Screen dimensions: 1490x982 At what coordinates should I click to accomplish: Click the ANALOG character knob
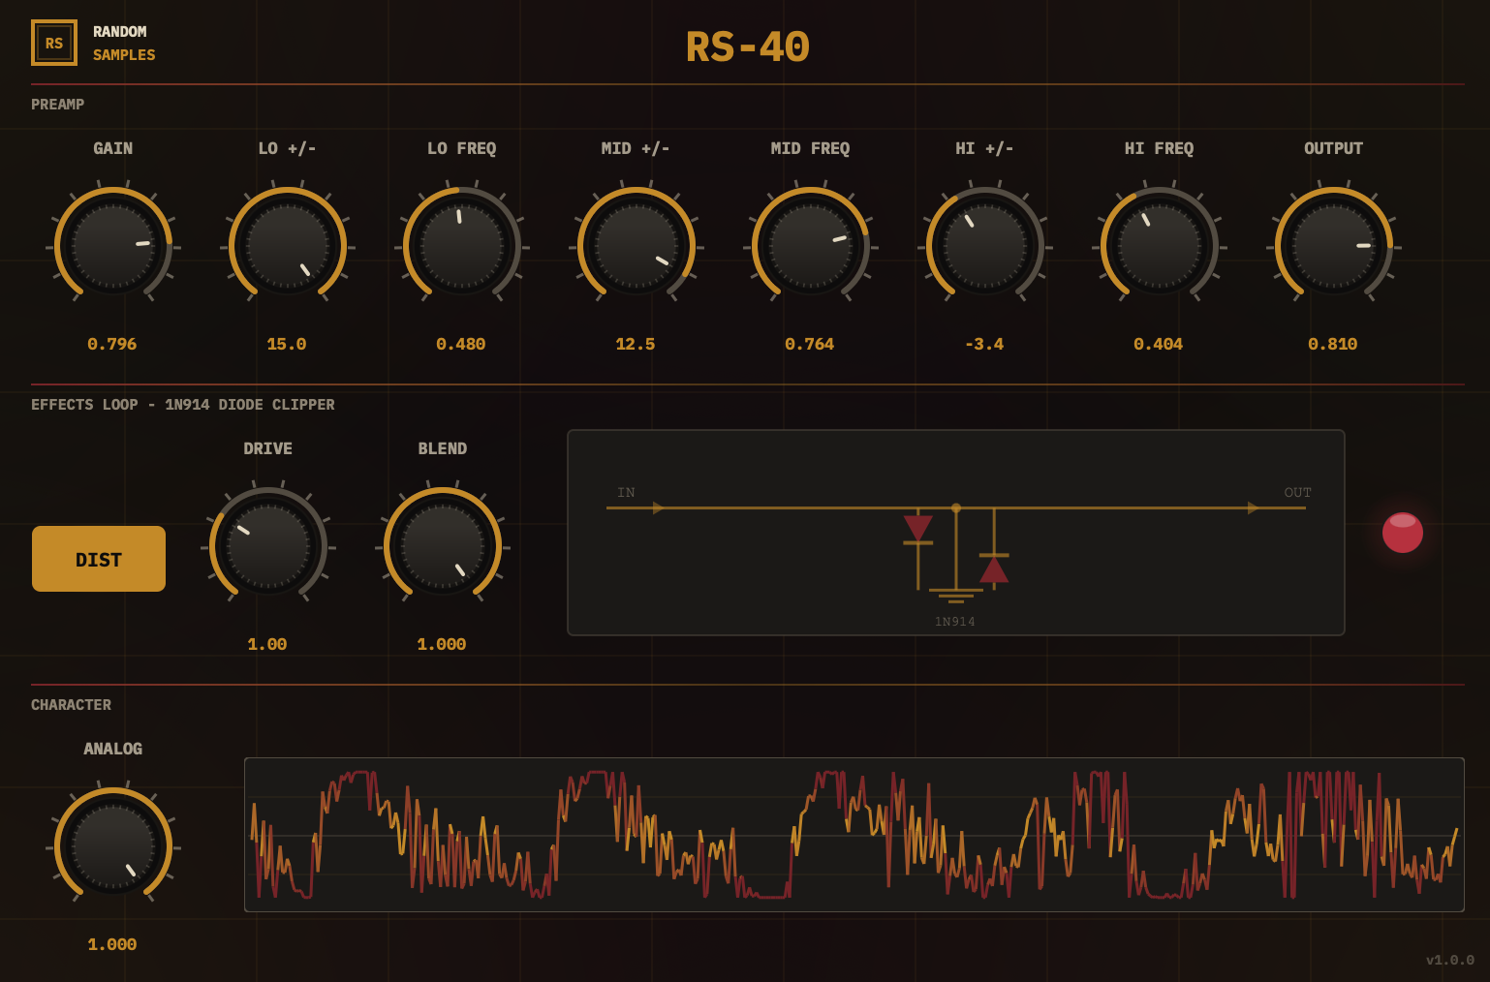112,844
